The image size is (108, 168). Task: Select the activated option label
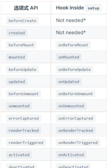click(x=19, y=155)
